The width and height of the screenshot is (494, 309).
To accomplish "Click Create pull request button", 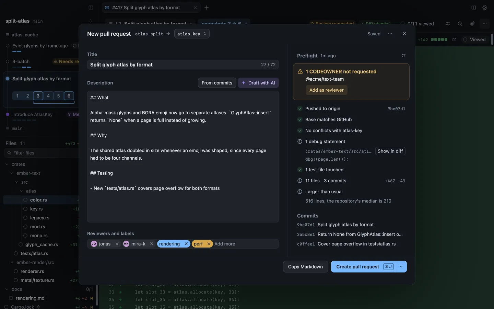I will (x=364, y=267).
